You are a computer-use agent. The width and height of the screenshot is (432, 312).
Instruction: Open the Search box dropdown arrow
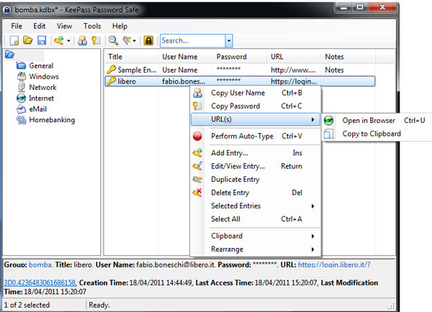[x=229, y=41]
